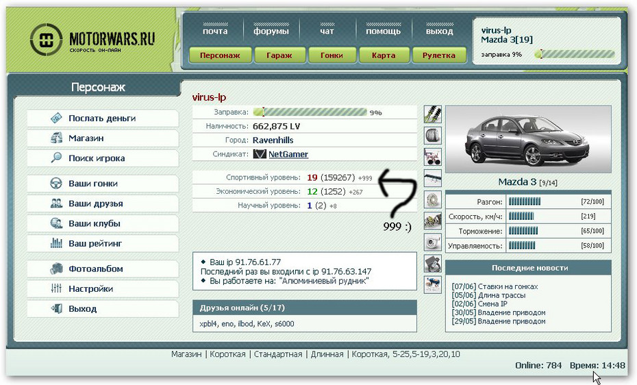Open чат in the top menu
The width and height of the screenshot is (637, 385).
click(x=327, y=31)
